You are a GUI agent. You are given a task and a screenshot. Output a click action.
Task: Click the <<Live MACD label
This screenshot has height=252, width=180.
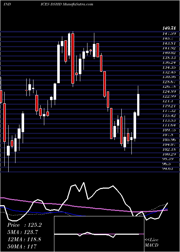pos(152,242)
